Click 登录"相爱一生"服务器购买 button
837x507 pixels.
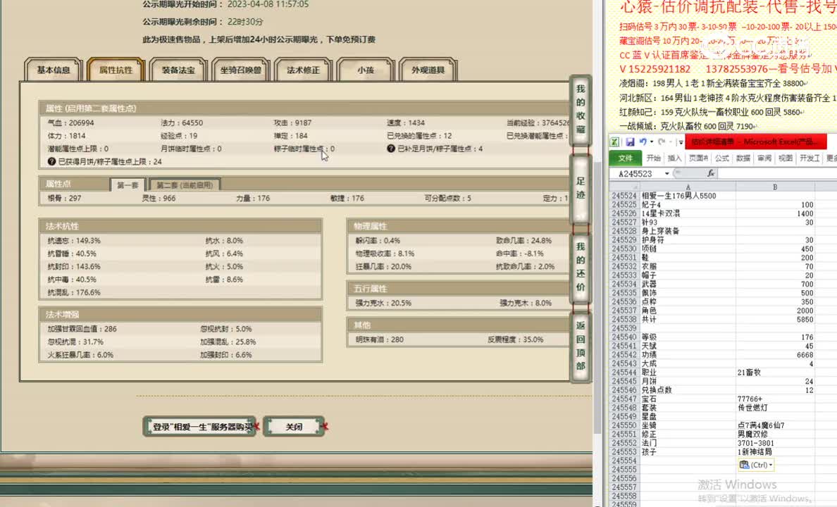[x=199, y=427]
